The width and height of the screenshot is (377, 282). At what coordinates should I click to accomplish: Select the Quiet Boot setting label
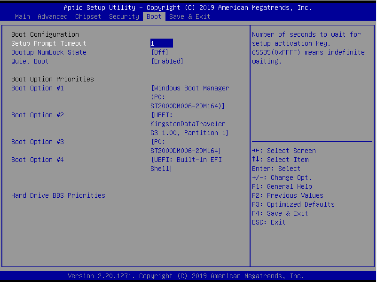click(x=30, y=61)
